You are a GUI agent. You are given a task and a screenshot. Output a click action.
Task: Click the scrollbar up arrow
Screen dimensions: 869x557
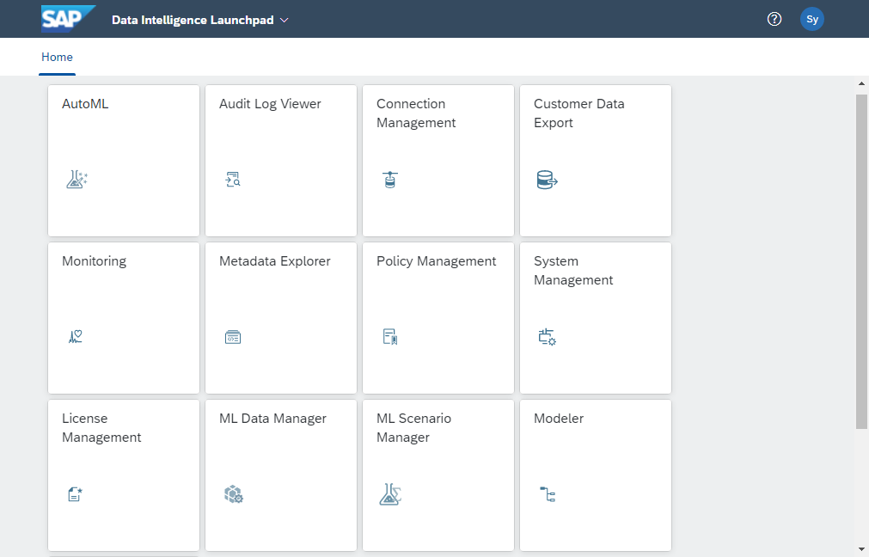861,83
